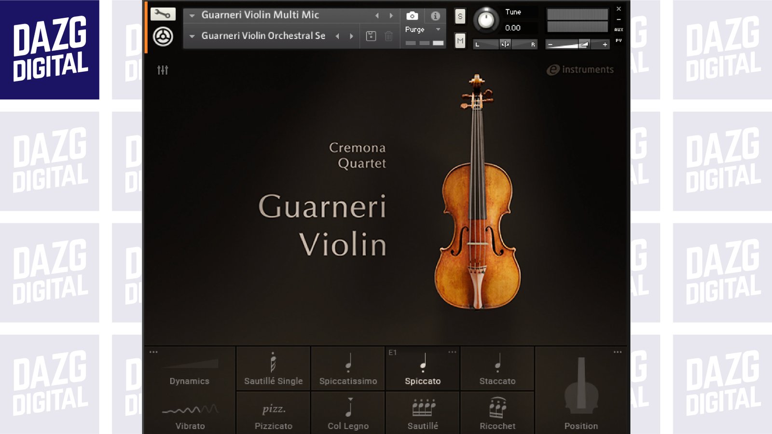Go to next instrument via right arrow
772x434 pixels.
[x=391, y=16]
